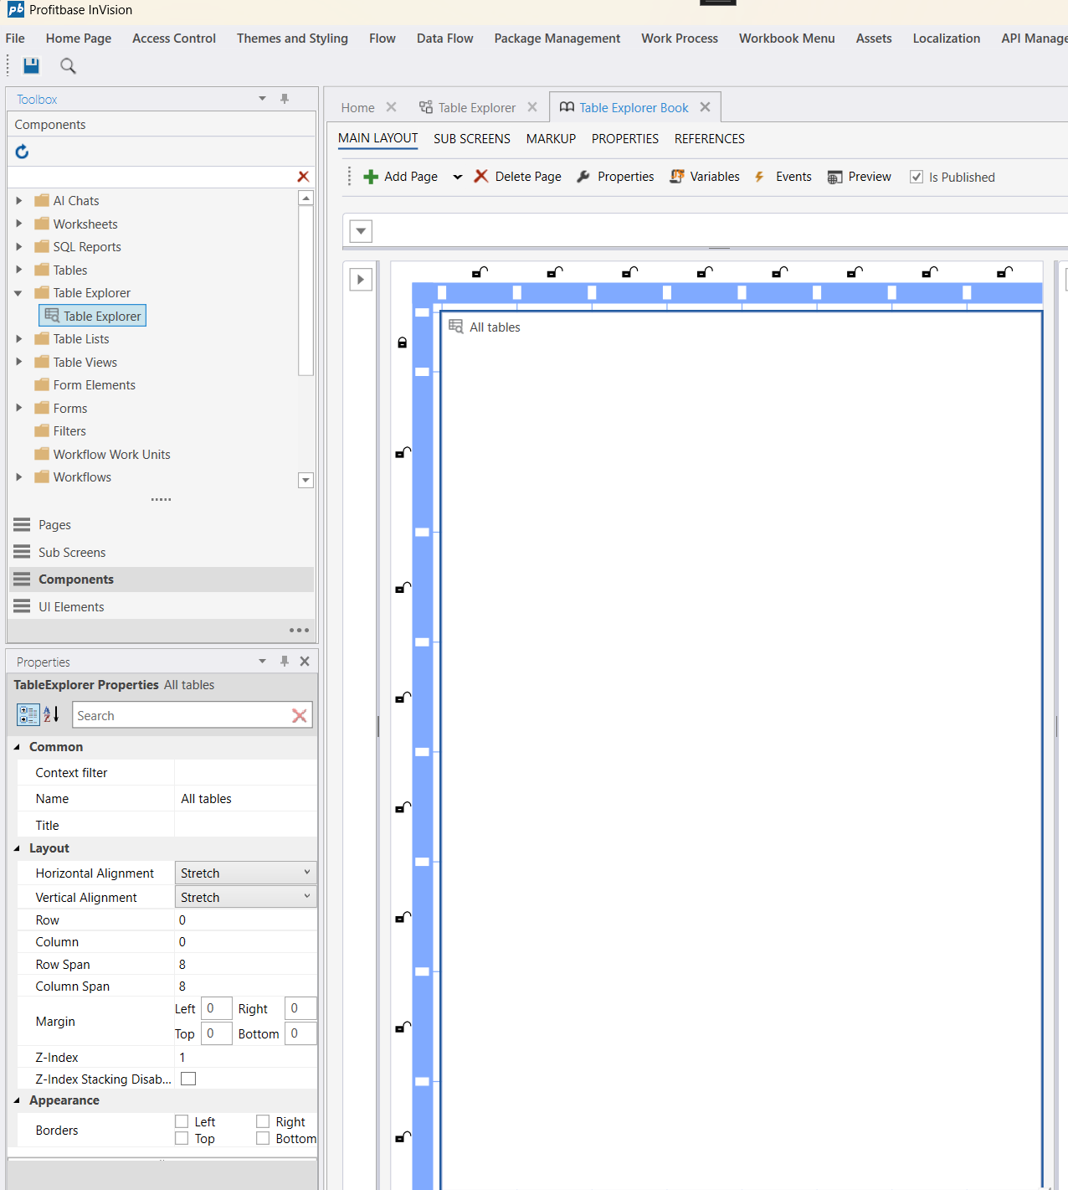Preview the workbook page

859,177
